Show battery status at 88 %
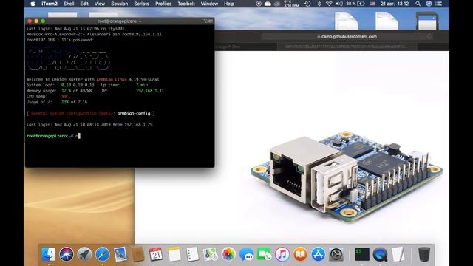This screenshot has width=473, height=266. tap(355, 4)
